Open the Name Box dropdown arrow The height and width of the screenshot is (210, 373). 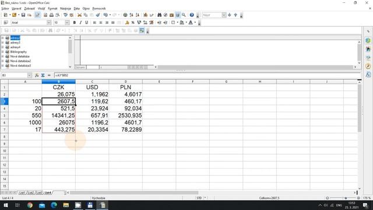tap(29, 75)
